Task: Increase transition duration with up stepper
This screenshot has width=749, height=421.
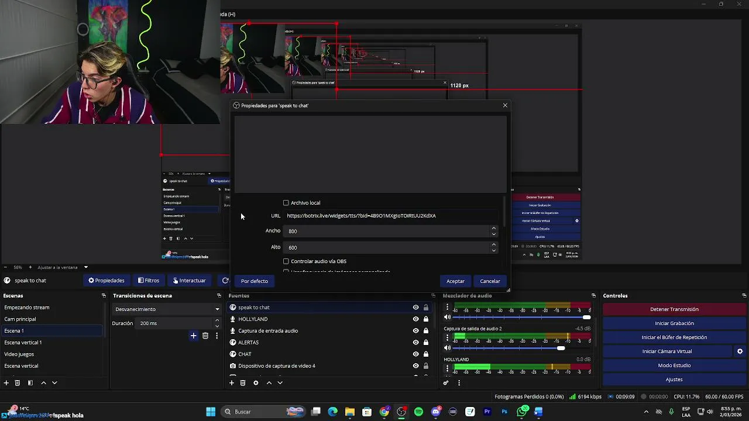Action: 217,320
